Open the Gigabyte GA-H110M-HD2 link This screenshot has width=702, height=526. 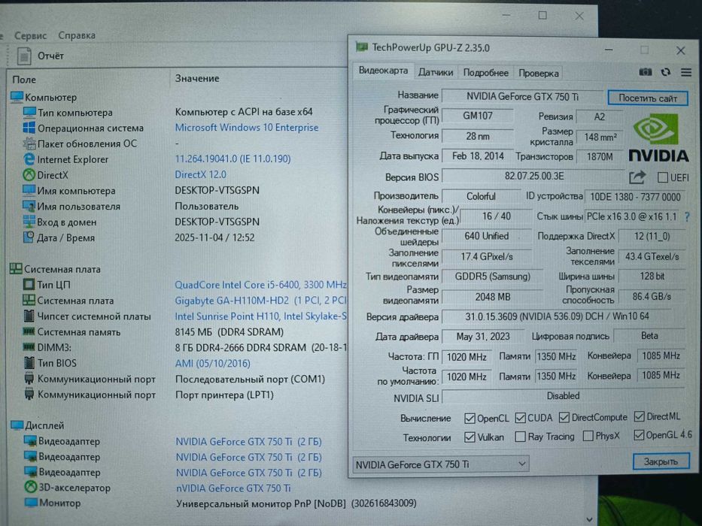[260, 301]
